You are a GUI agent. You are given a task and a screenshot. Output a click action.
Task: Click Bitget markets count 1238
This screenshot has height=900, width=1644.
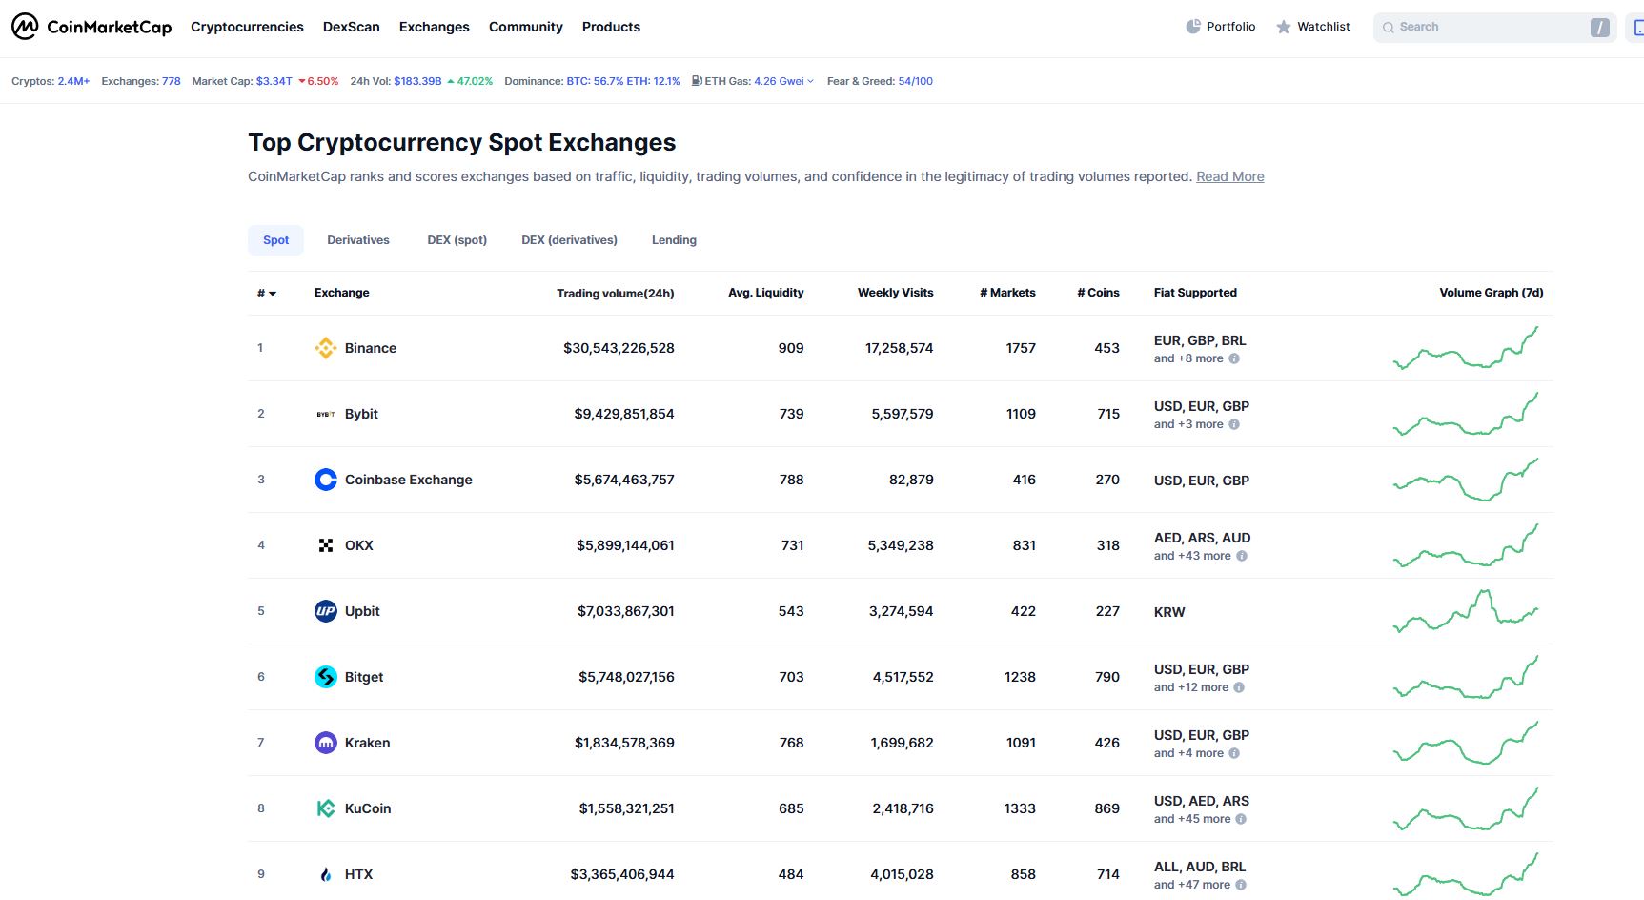[x=1020, y=677]
